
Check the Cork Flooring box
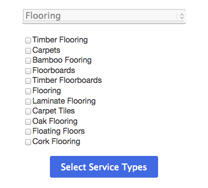28,142
